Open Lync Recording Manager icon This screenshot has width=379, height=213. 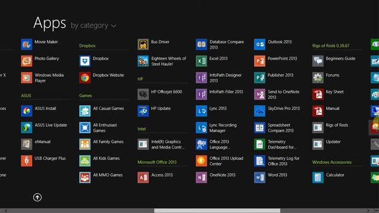[x=201, y=128]
